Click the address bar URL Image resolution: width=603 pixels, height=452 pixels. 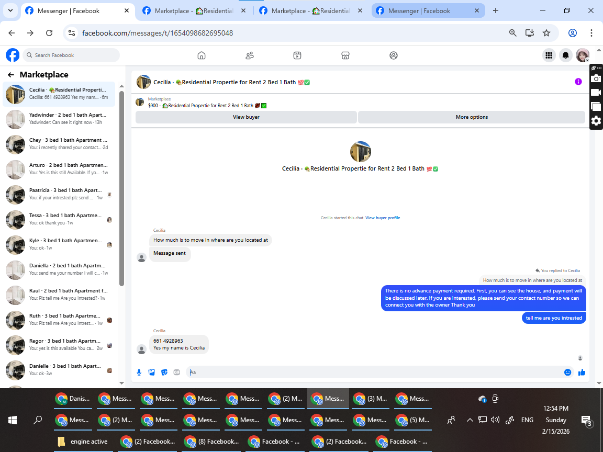(x=158, y=33)
